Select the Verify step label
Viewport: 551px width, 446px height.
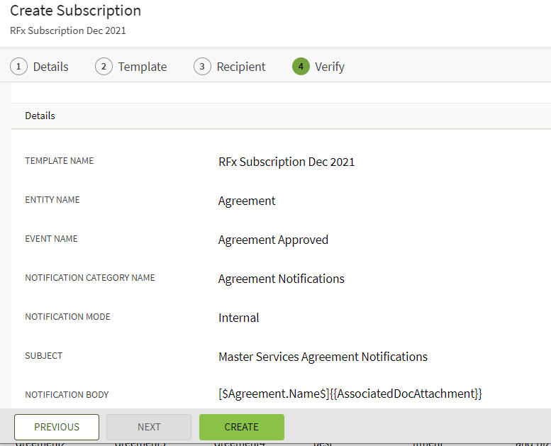330,67
